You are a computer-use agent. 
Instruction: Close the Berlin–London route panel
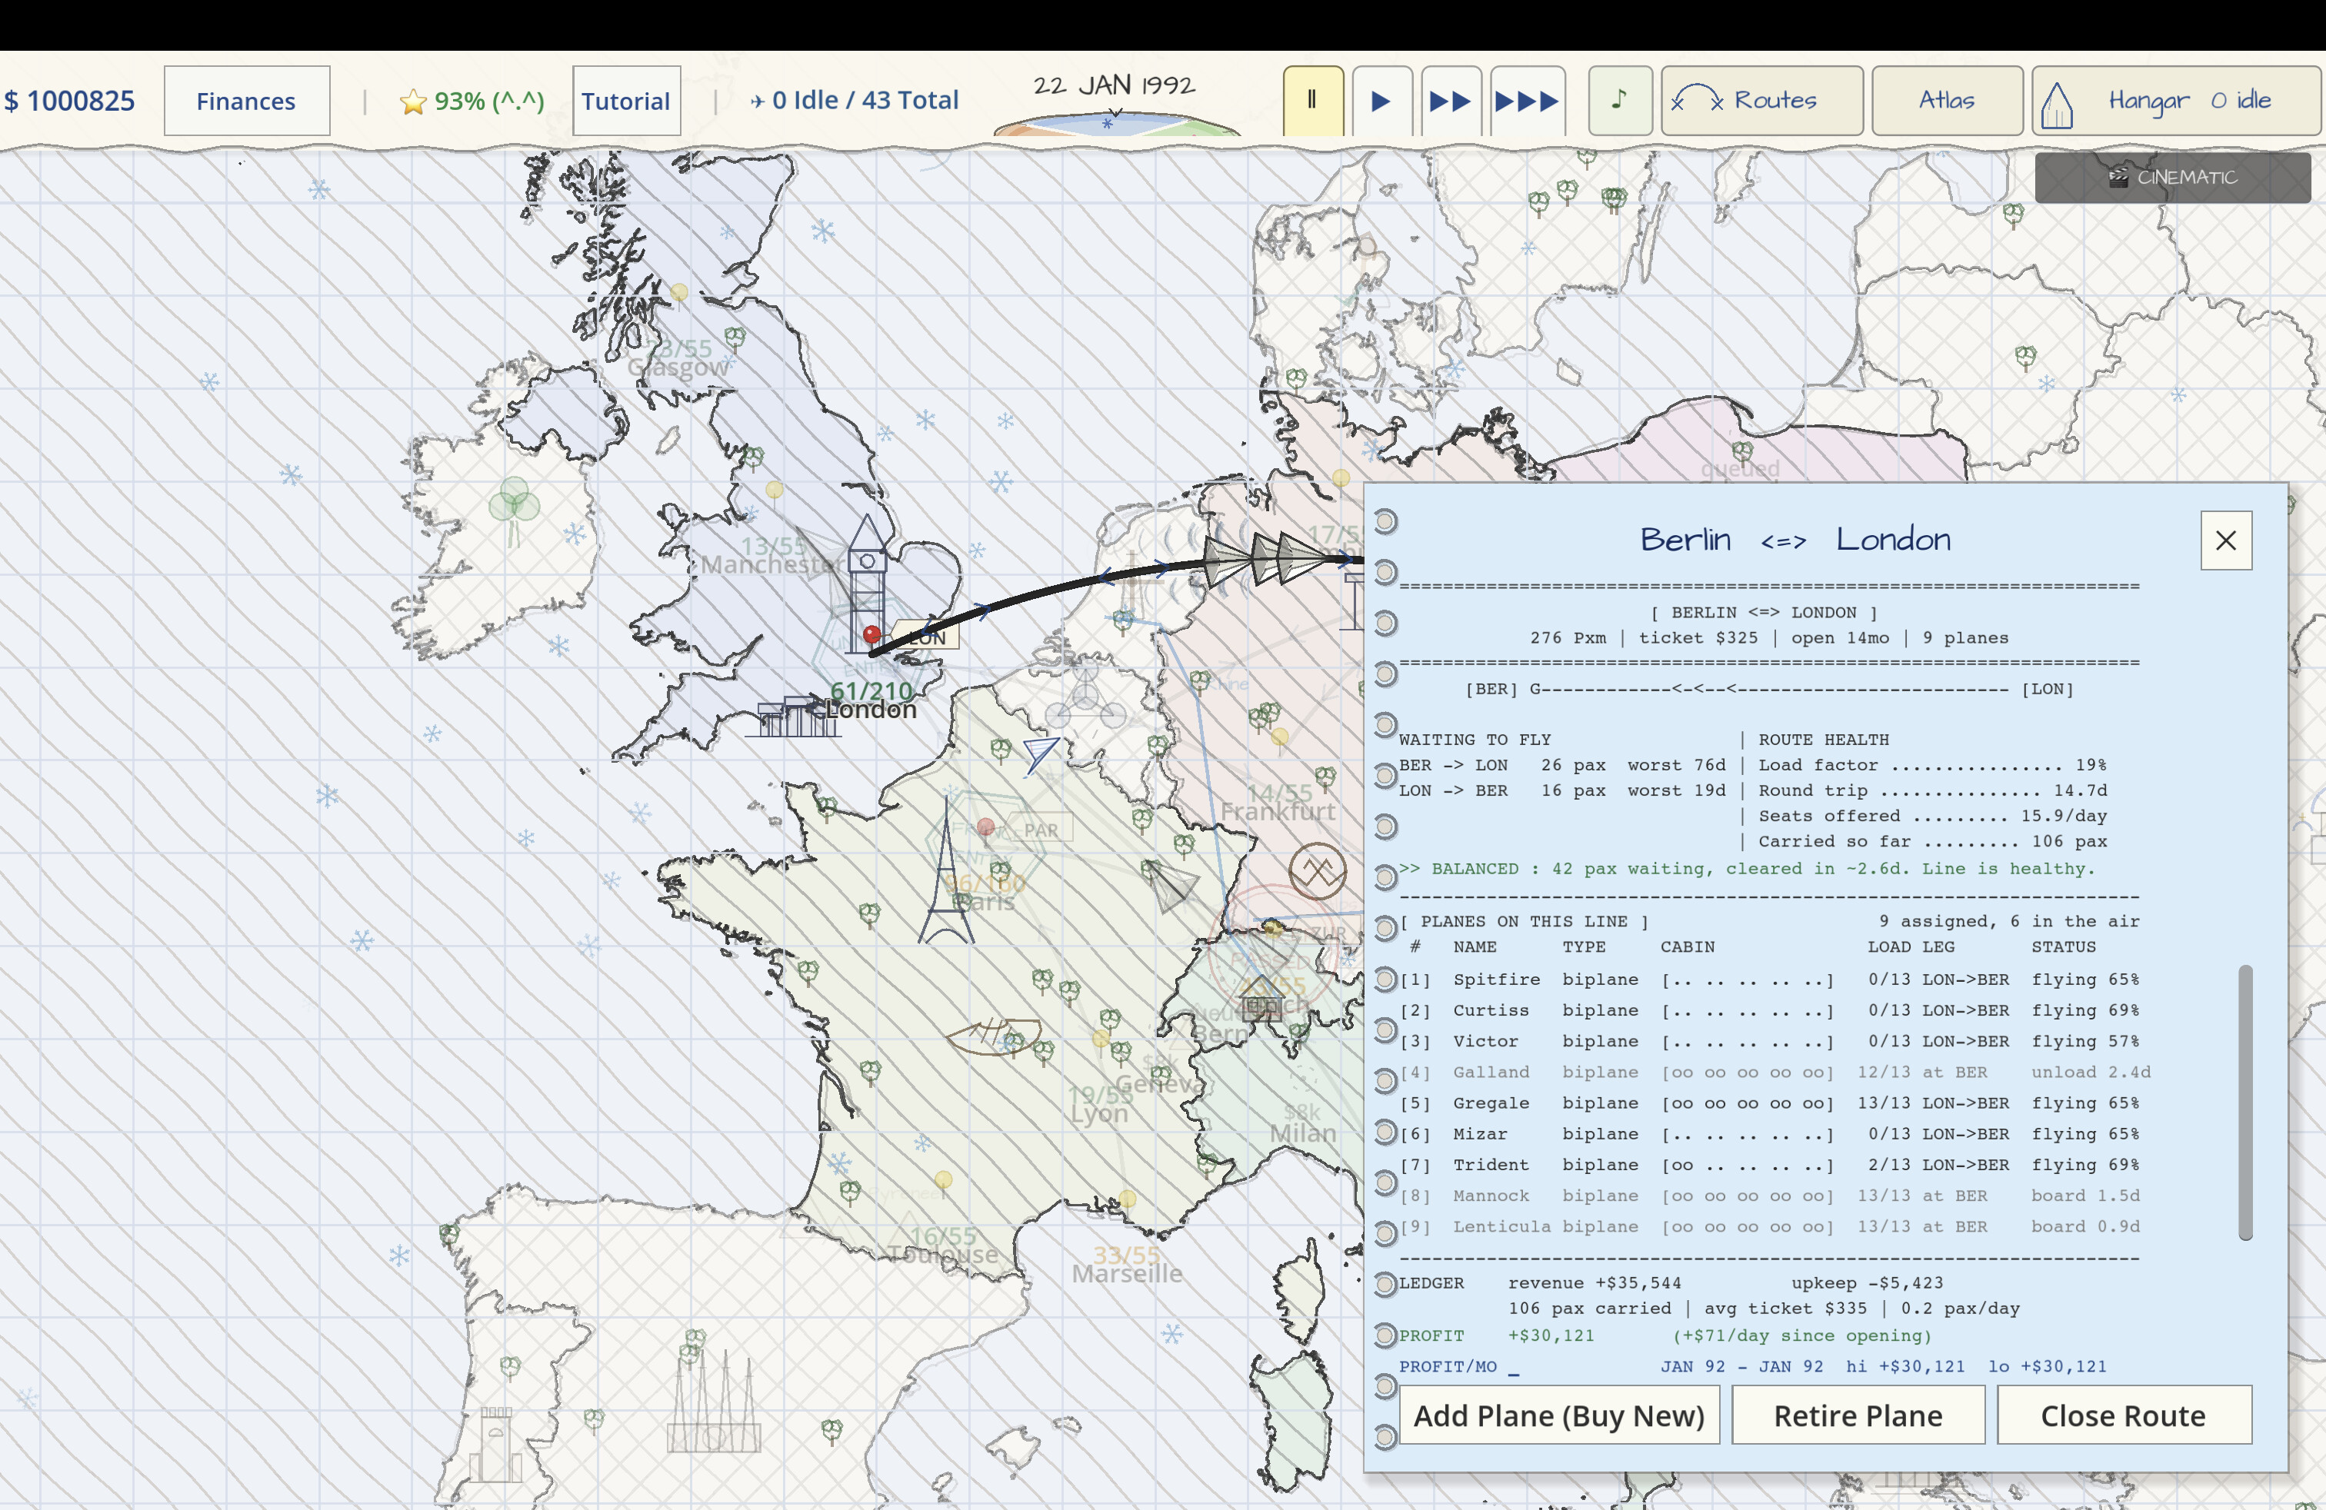coord(2225,540)
